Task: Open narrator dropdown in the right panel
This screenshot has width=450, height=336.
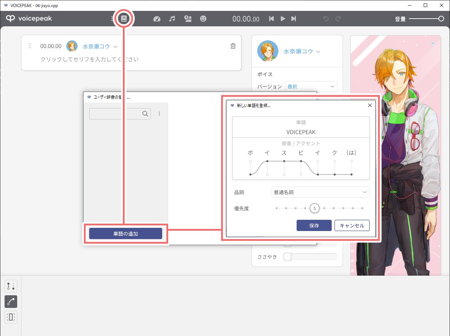Action: (302, 51)
